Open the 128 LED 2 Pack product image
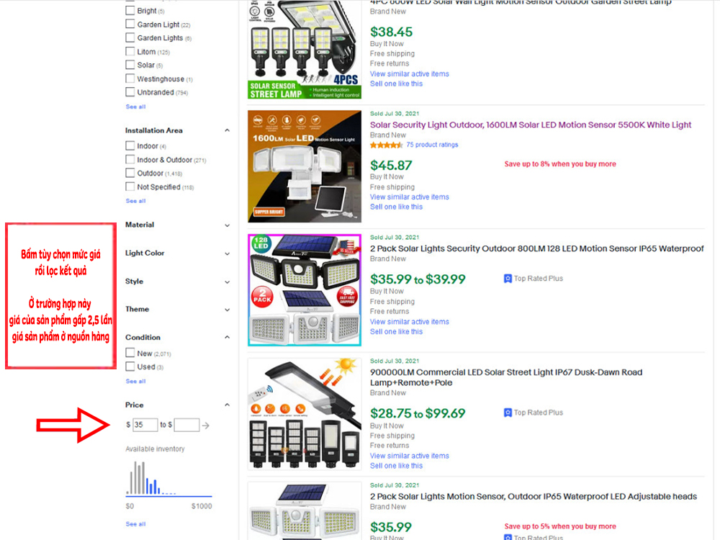Screen dimensions: 720x540 coord(305,290)
